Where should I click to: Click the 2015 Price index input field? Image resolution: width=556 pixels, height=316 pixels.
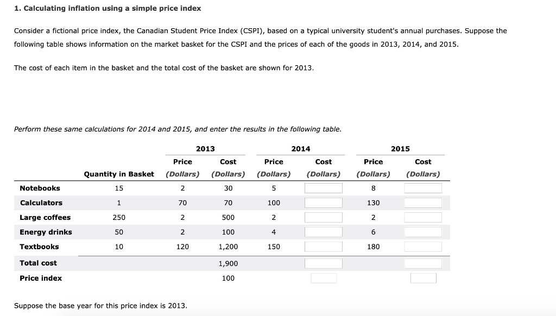point(423,277)
